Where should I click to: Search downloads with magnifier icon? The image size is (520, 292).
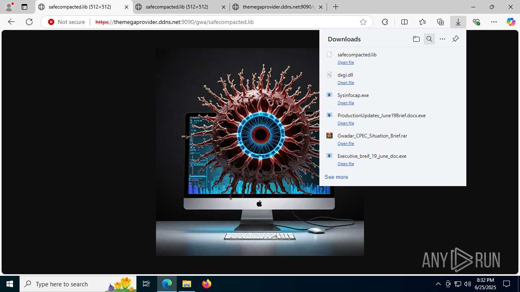pyautogui.click(x=429, y=39)
